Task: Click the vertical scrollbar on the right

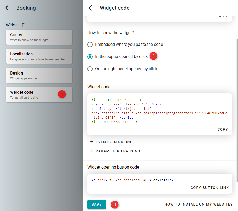Action: pyautogui.click(x=237, y=110)
